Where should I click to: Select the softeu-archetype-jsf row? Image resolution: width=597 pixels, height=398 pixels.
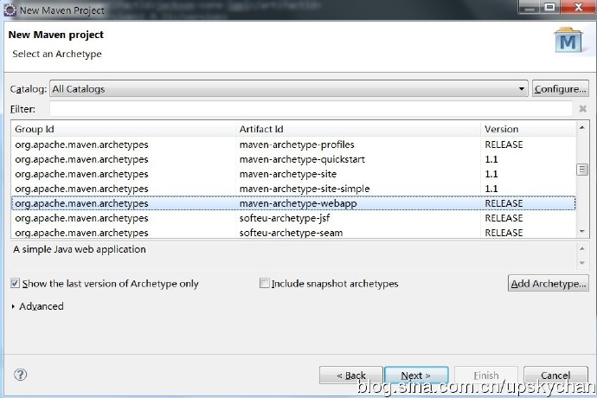tap(293, 218)
